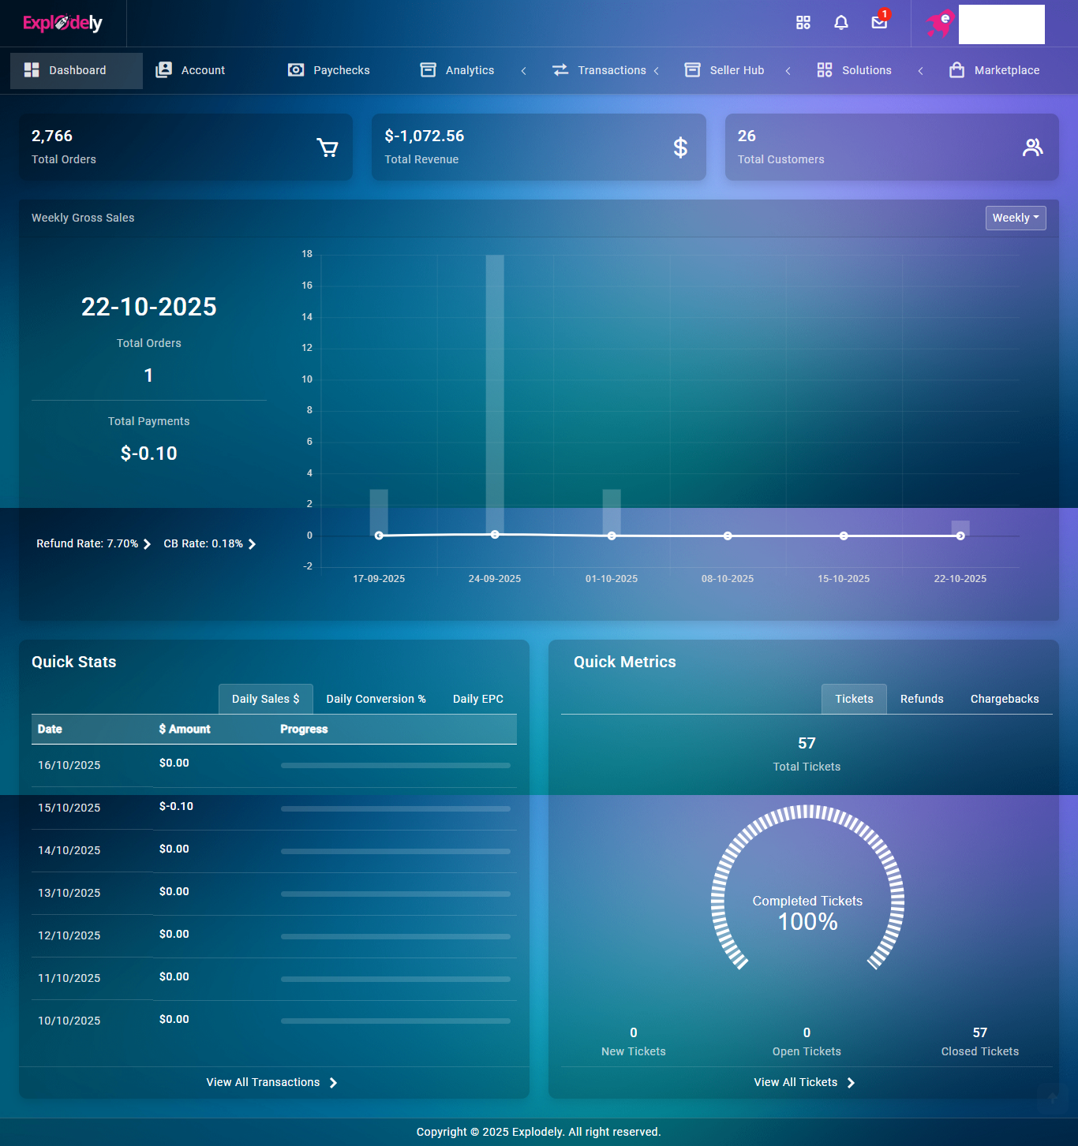
Task: Click View All Transactions link
Action: pyautogui.click(x=271, y=1082)
